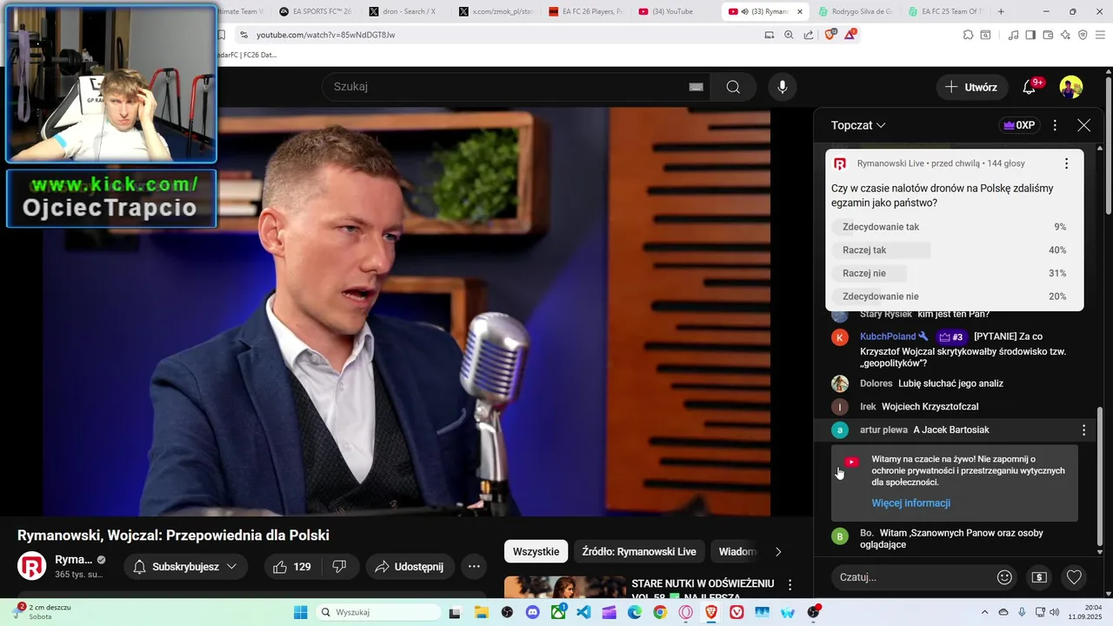Activate voice search microphone

point(783,87)
